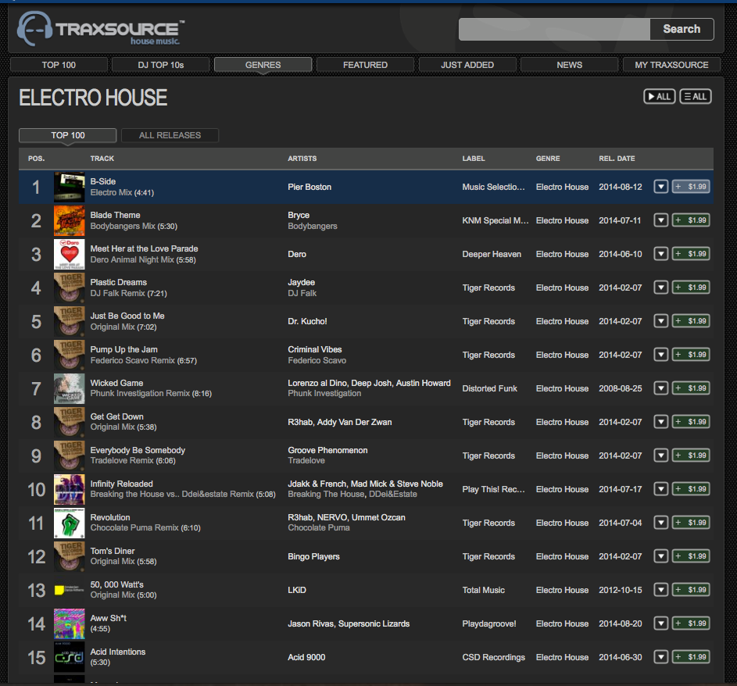The height and width of the screenshot is (686, 737).
Task: Focus the search input field
Action: [x=554, y=29]
